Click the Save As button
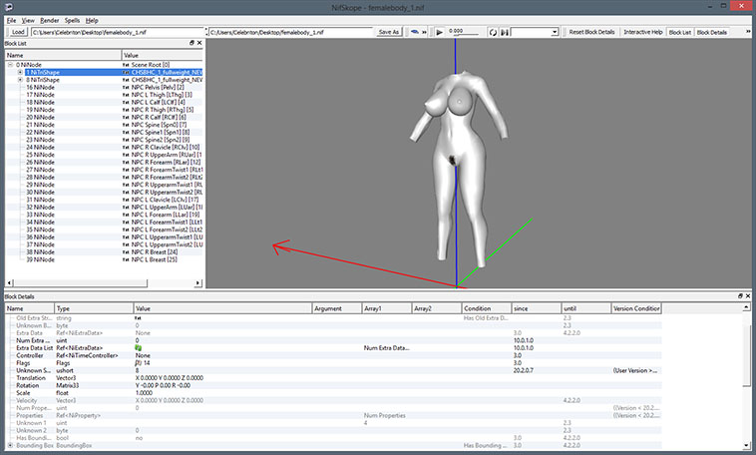Image resolution: width=756 pixels, height=455 pixels. 389,32
